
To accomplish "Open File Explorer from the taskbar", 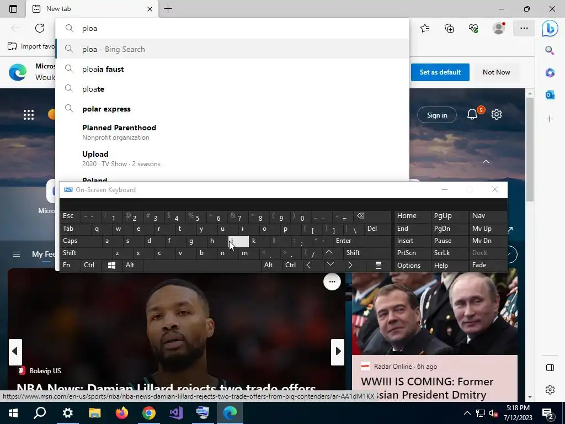I will click(x=95, y=412).
